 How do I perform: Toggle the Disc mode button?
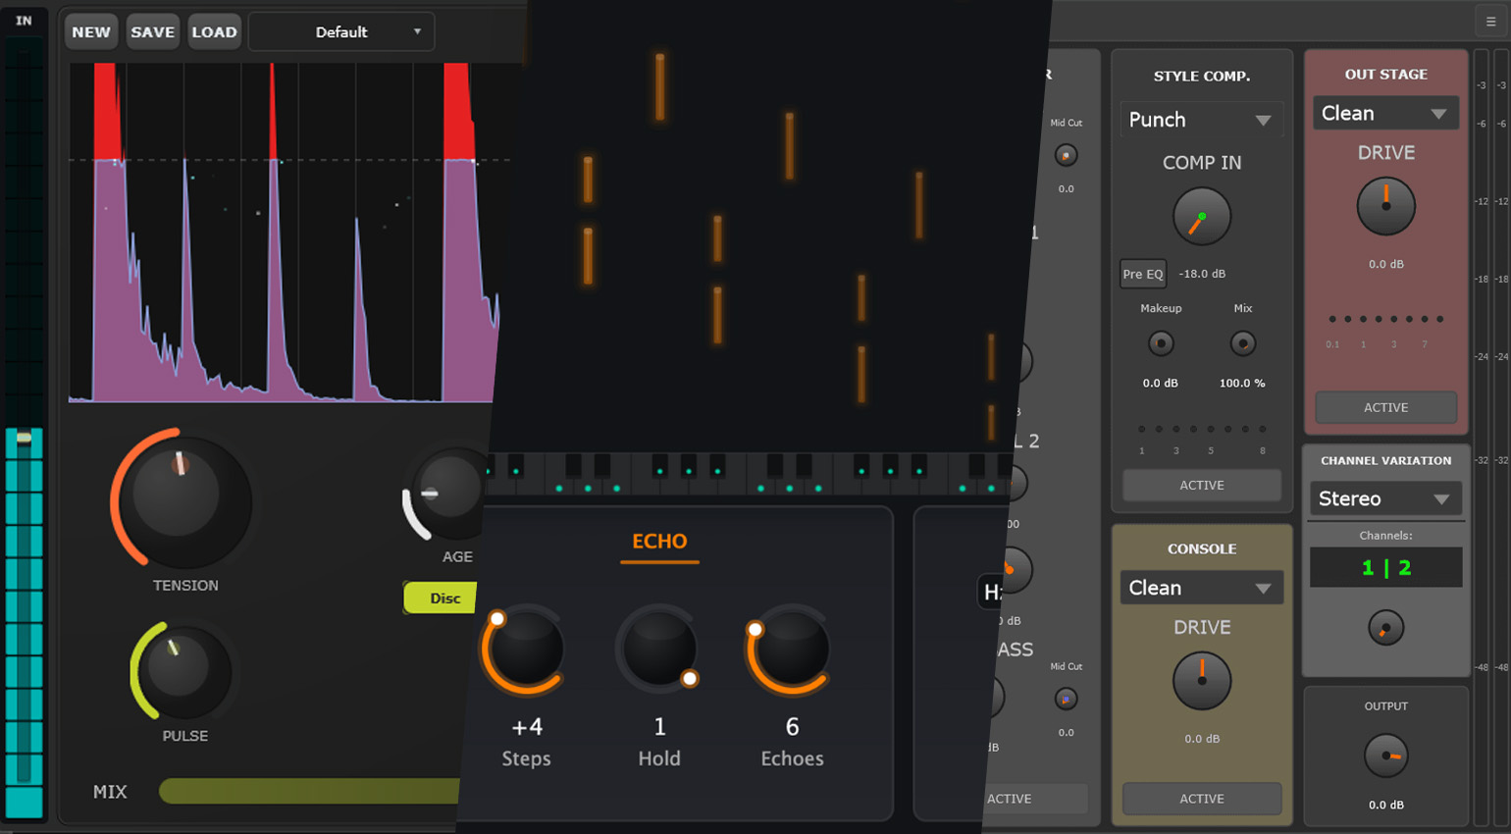(x=442, y=599)
